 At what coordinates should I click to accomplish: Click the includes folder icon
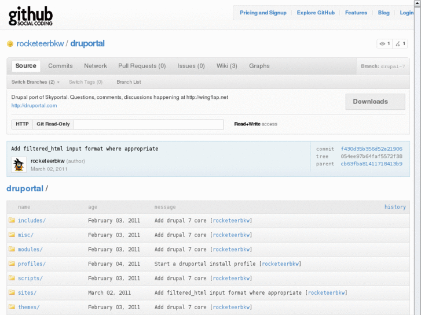[12, 220]
